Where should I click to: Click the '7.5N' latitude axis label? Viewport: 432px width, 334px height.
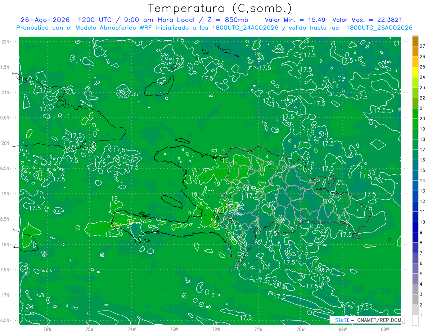5,270
